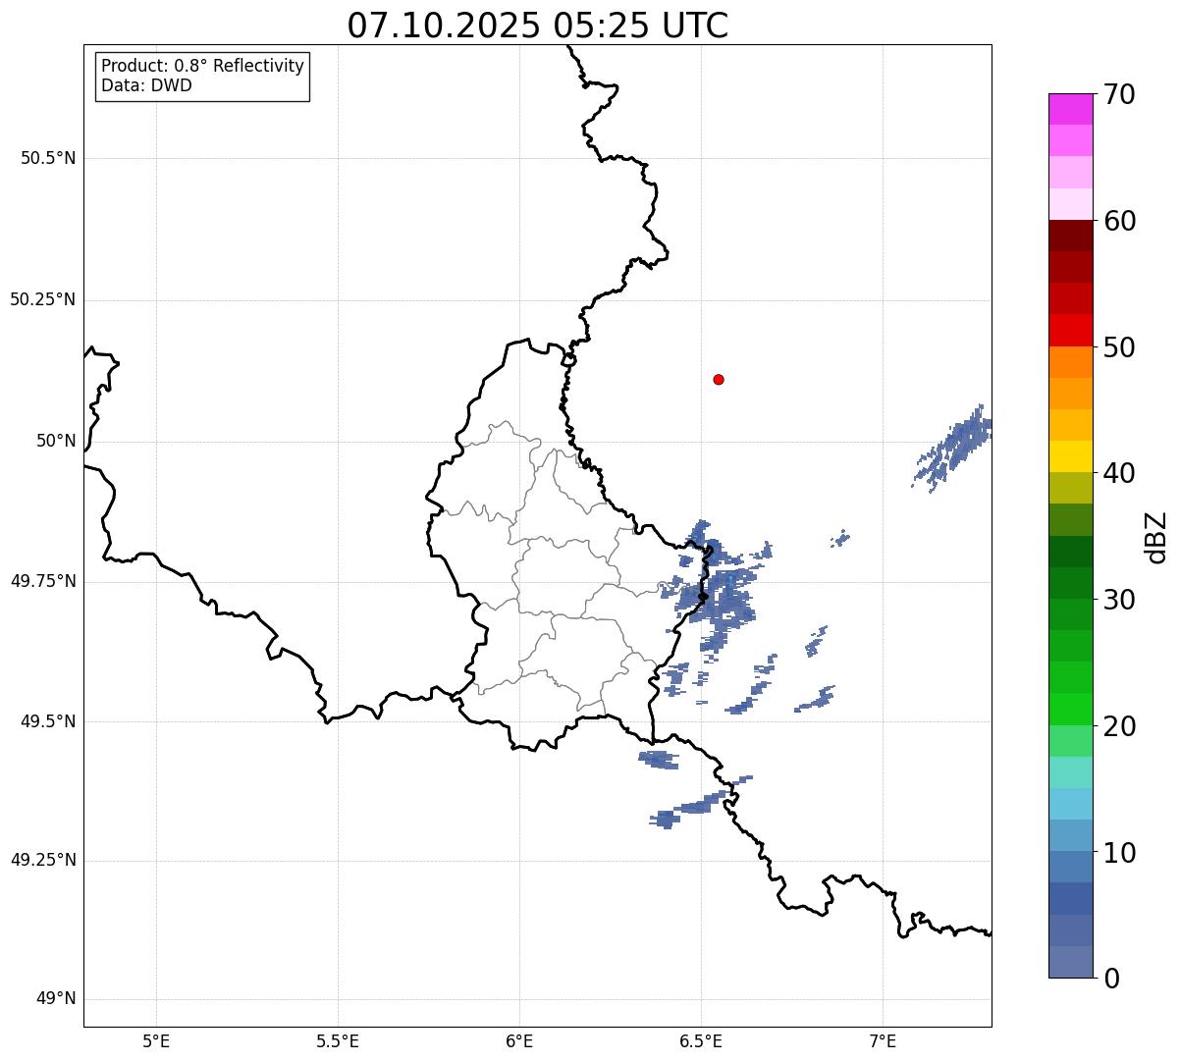The width and height of the screenshot is (1180, 1061).
Task: Click the Product 0.8° Reflectivity label
Action: click(x=203, y=66)
